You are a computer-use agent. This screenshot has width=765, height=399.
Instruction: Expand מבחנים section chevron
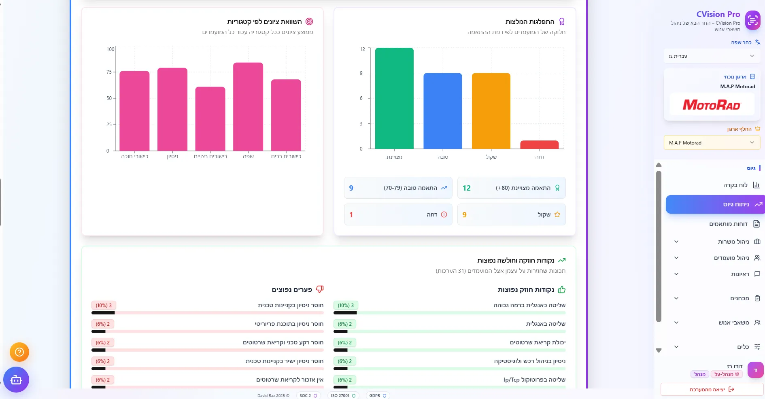[x=676, y=298]
